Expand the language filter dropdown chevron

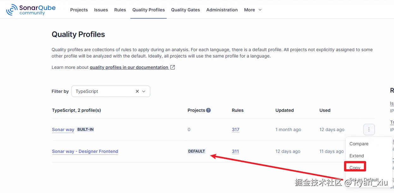[x=144, y=91]
